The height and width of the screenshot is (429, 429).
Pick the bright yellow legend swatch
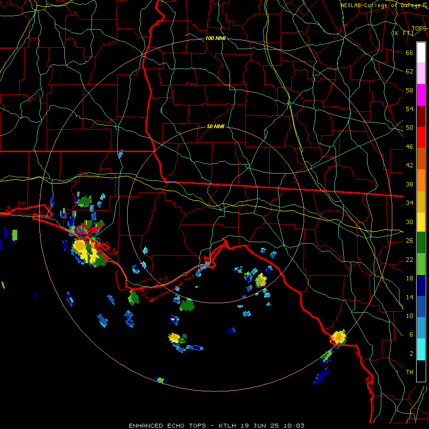coord(421,222)
